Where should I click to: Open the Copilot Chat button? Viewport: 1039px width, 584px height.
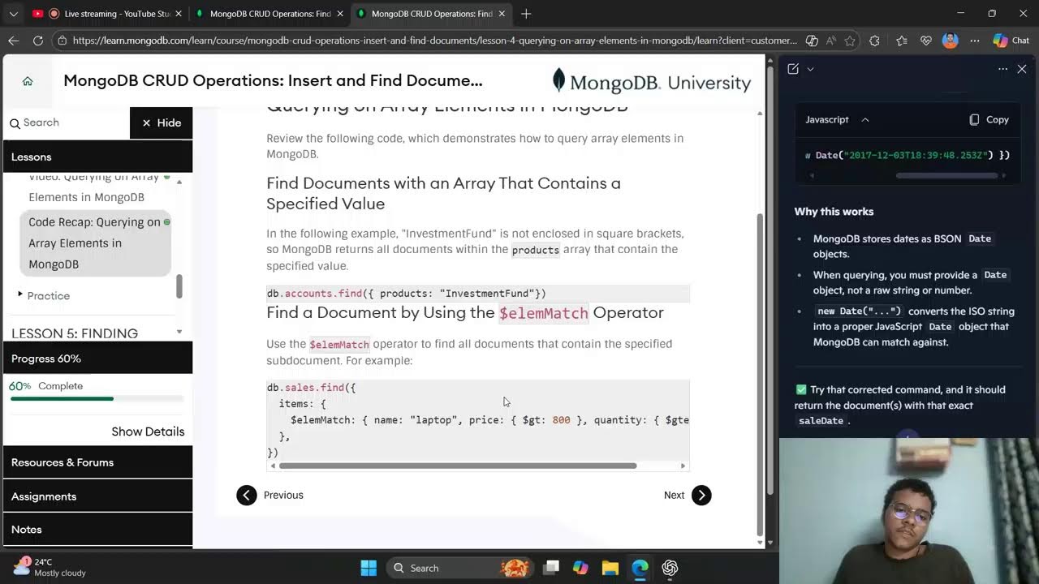1011,41
